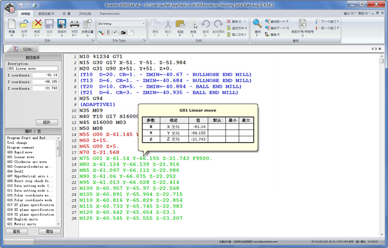Click the Save (保存) floppy disk icon
Viewport: 388px width, 248px height.
tap(49, 24)
